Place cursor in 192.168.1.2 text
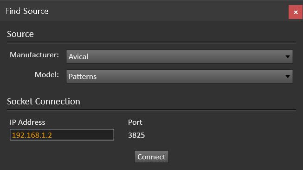 [x=32, y=135]
